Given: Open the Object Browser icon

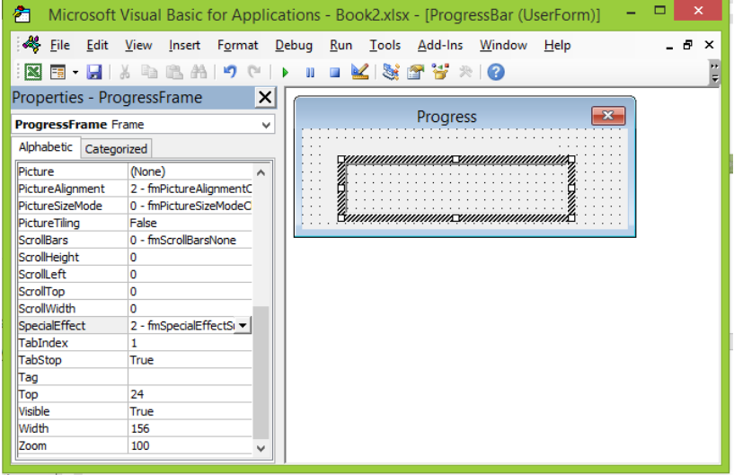Looking at the screenshot, I should pyautogui.click(x=440, y=72).
